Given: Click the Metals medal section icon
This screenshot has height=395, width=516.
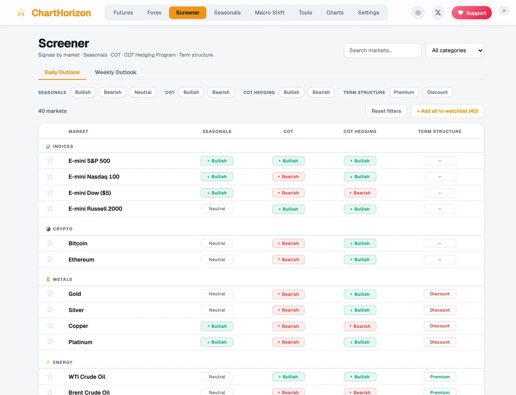Looking at the screenshot, I should click(48, 279).
